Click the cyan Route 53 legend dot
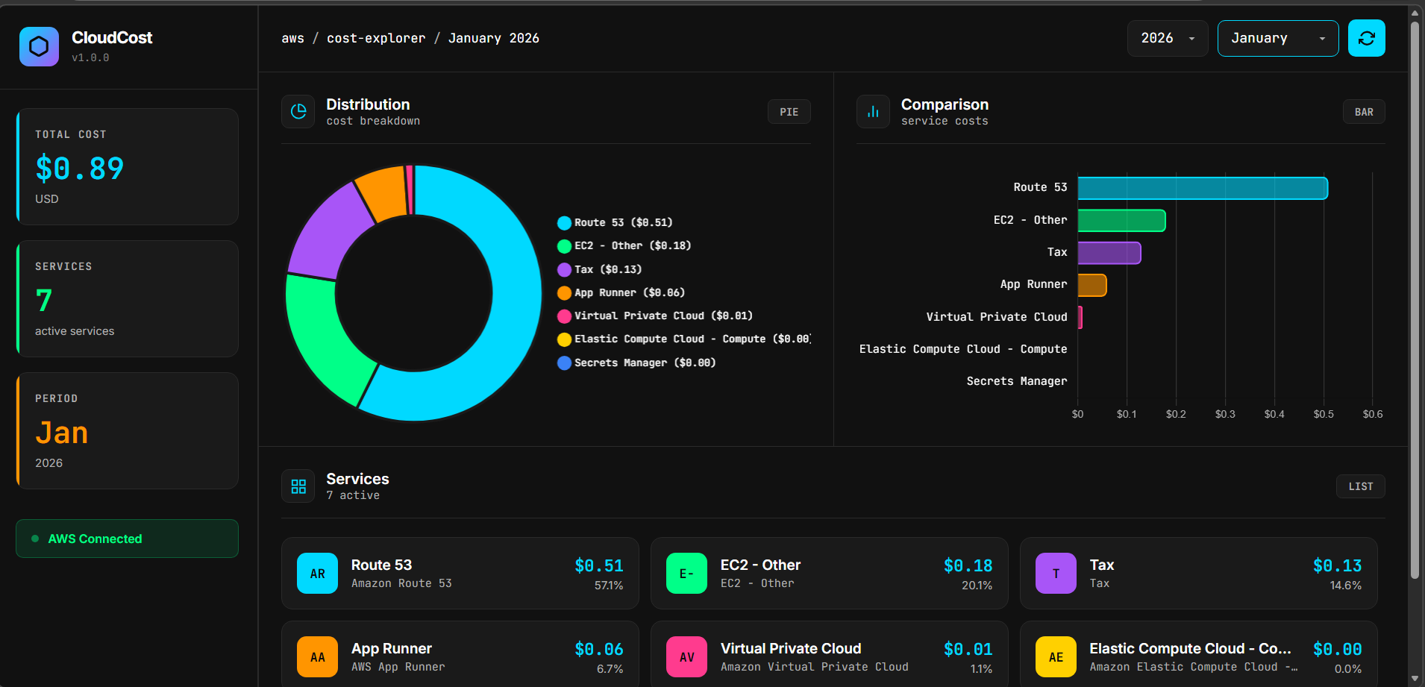Viewport: 1425px width, 687px height. [563, 222]
